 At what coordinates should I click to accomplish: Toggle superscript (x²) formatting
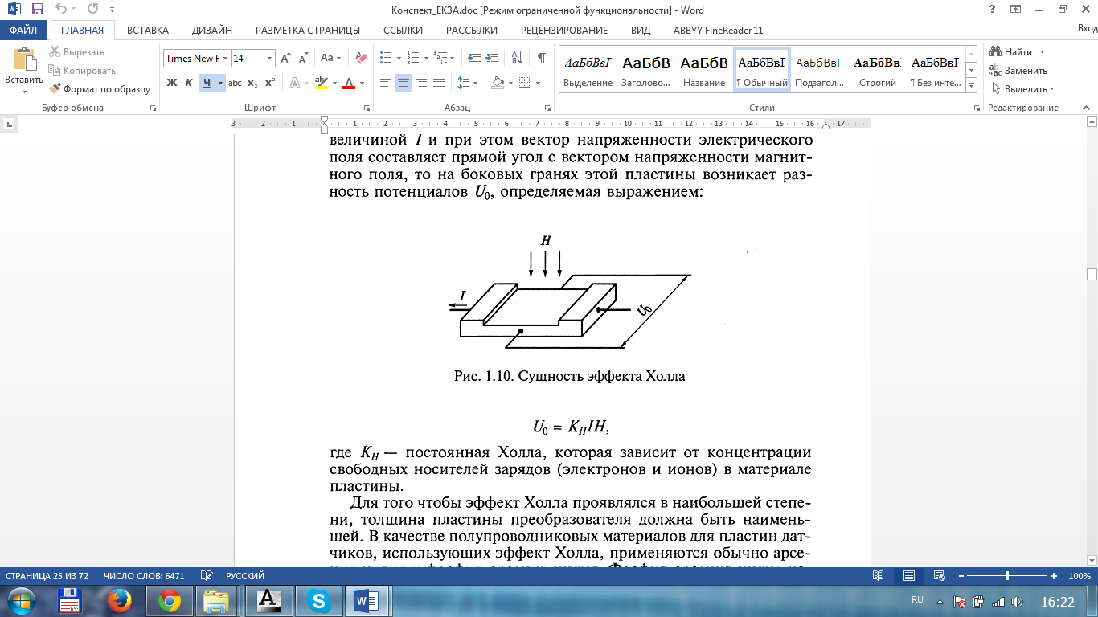pos(270,83)
